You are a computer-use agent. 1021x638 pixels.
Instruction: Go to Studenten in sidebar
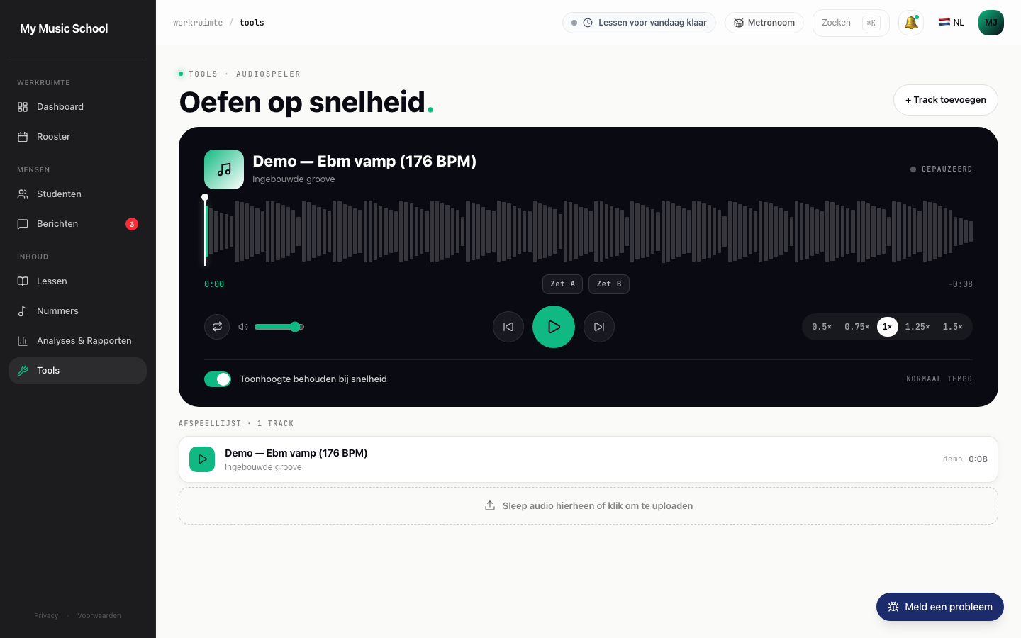[x=77, y=194]
